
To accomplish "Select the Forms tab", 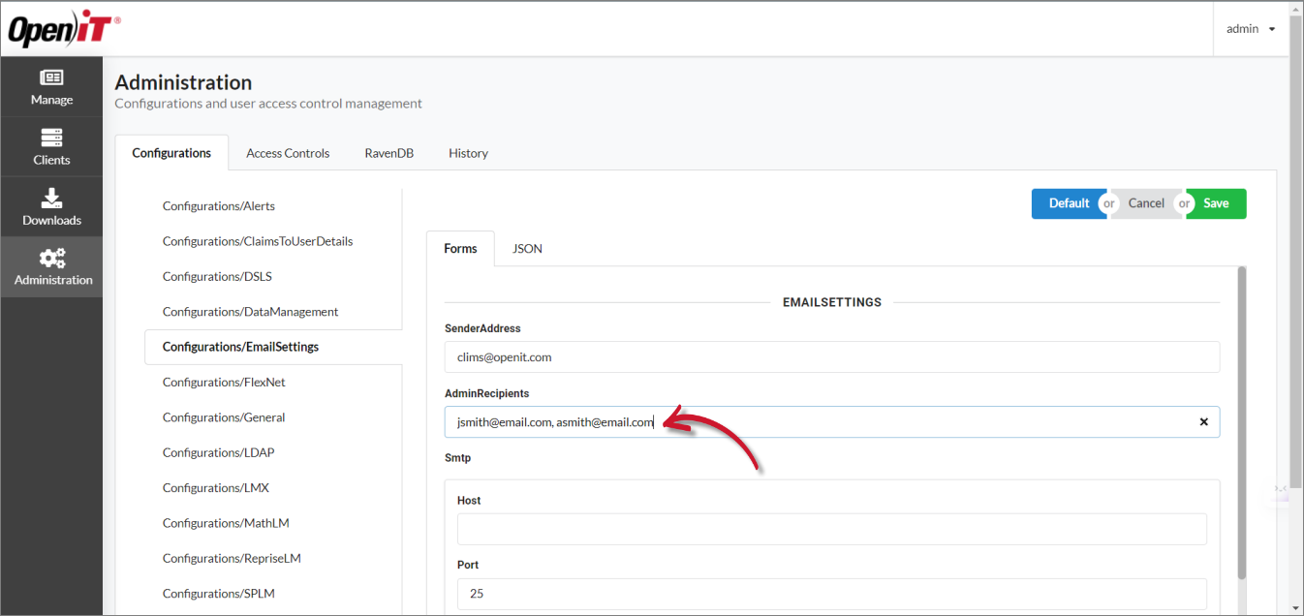I will pyautogui.click(x=460, y=249).
